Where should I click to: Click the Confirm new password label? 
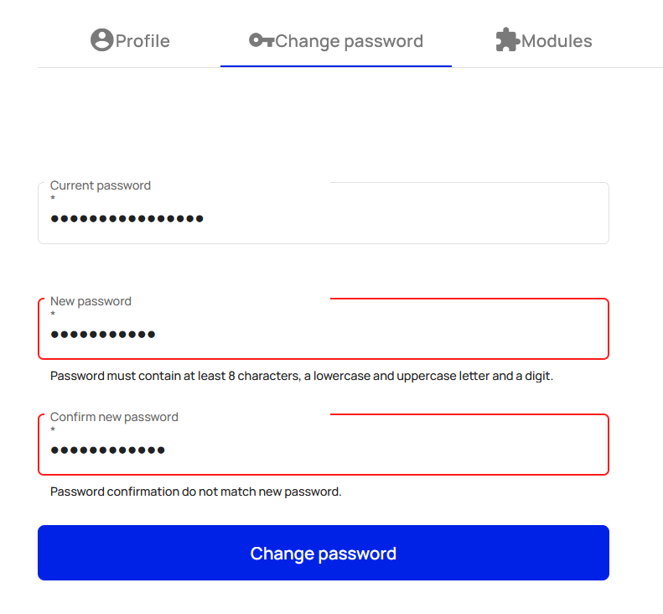click(114, 417)
